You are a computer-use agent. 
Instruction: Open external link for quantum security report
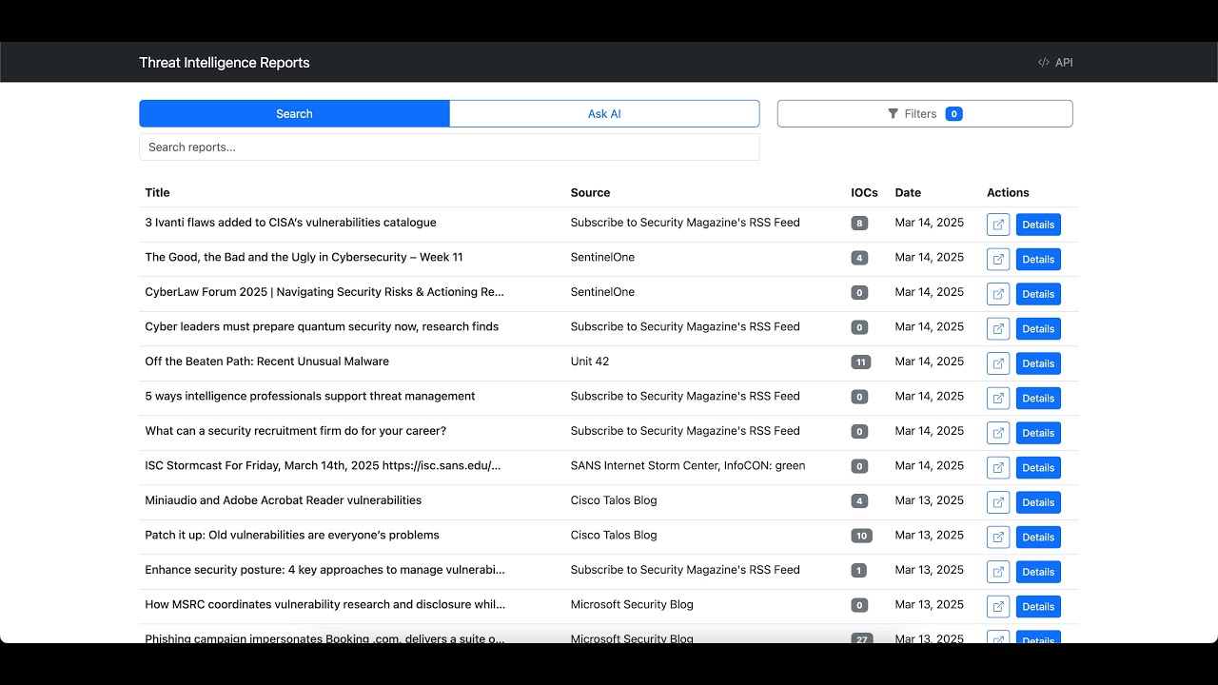coord(998,328)
